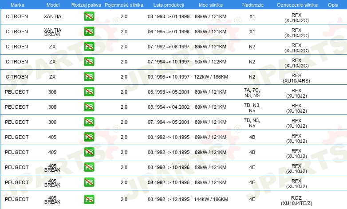
Task: Click the "XANTIA" model cell in the 03.1993 row
Action: [x=52, y=16]
